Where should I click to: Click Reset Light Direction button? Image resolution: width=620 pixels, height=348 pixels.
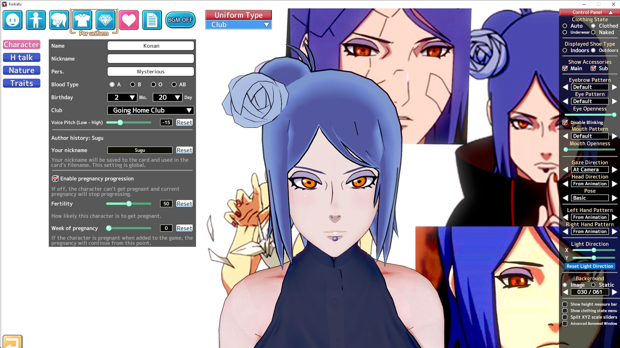tap(590, 266)
